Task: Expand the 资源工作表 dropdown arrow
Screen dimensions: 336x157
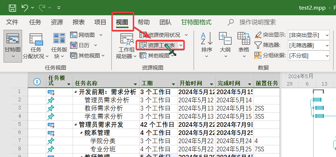Action: [x=181, y=45]
